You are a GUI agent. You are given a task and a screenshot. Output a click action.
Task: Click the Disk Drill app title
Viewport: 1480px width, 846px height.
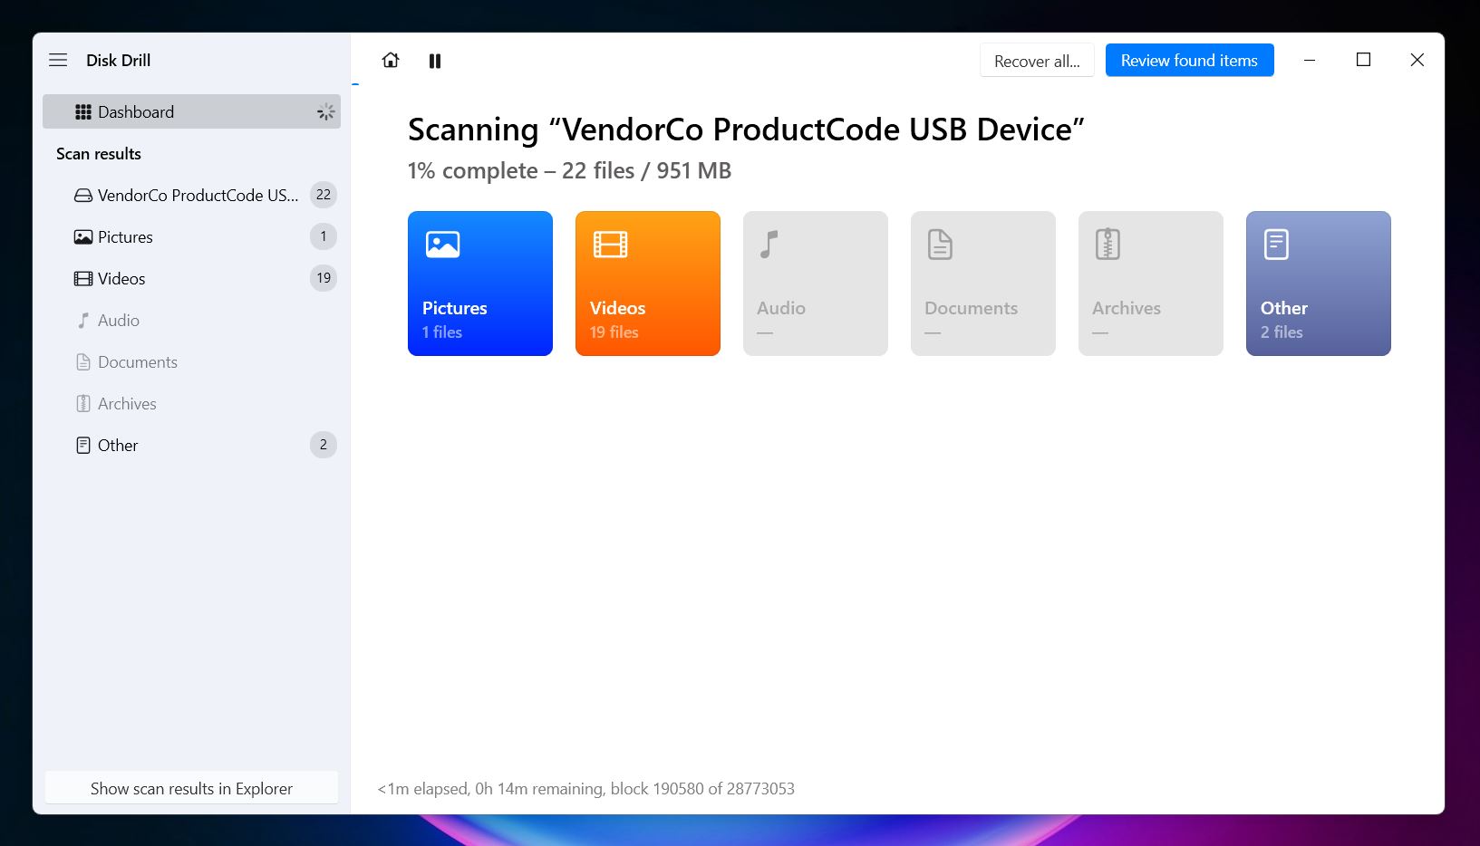119,60
